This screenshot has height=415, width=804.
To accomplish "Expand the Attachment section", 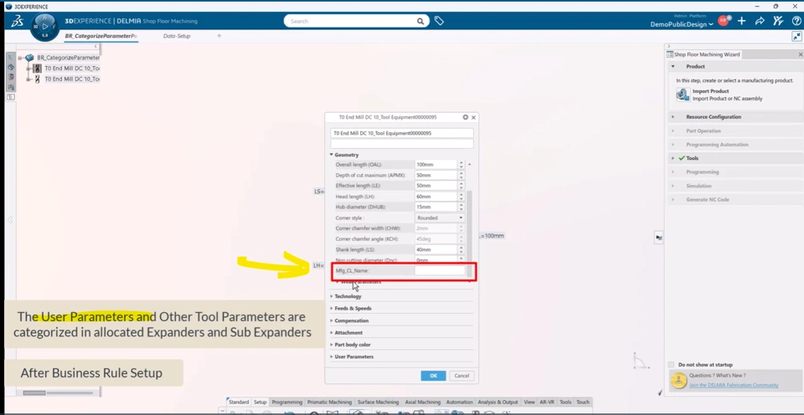I will pos(332,332).
